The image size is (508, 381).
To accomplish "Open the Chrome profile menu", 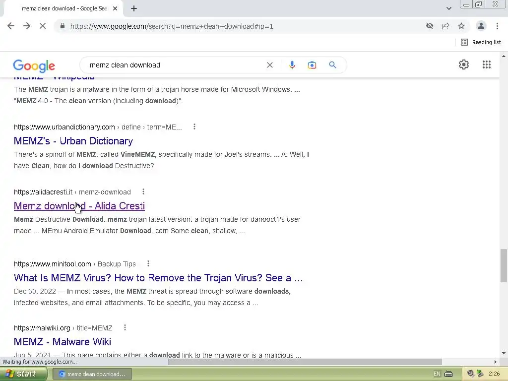I will point(481,26).
